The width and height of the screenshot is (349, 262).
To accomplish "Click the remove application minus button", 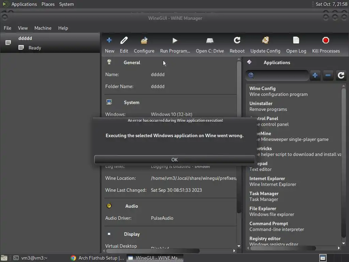I will pyautogui.click(x=328, y=75).
